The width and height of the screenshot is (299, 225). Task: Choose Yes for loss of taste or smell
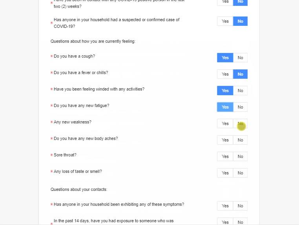(x=225, y=173)
